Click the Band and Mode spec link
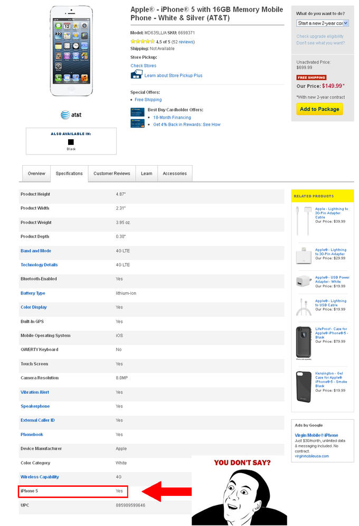This screenshot has width=359, height=526. pyautogui.click(x=36, y=251)
